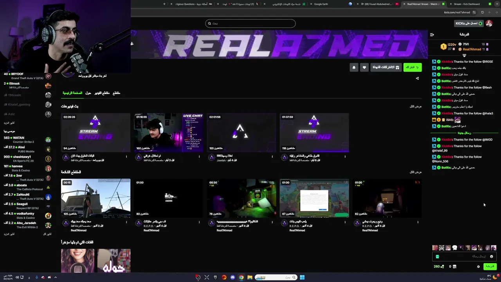This screenshot has height=282, width=501.
Task: Open the 02:26:26 stream ending video
Action: pyautogui.click(x=96, y=132)
